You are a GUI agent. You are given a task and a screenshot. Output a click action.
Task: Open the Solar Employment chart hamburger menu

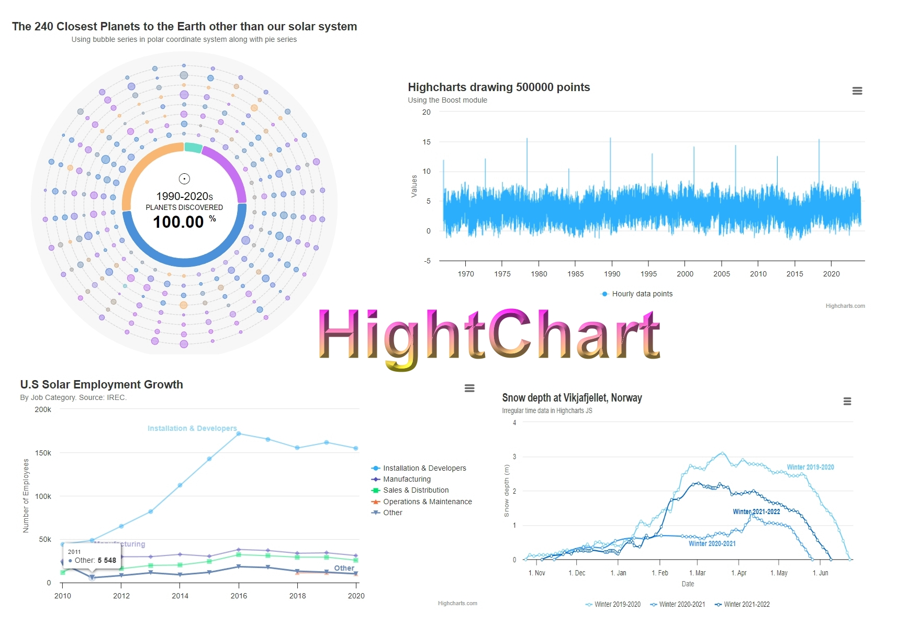[469, 388]
